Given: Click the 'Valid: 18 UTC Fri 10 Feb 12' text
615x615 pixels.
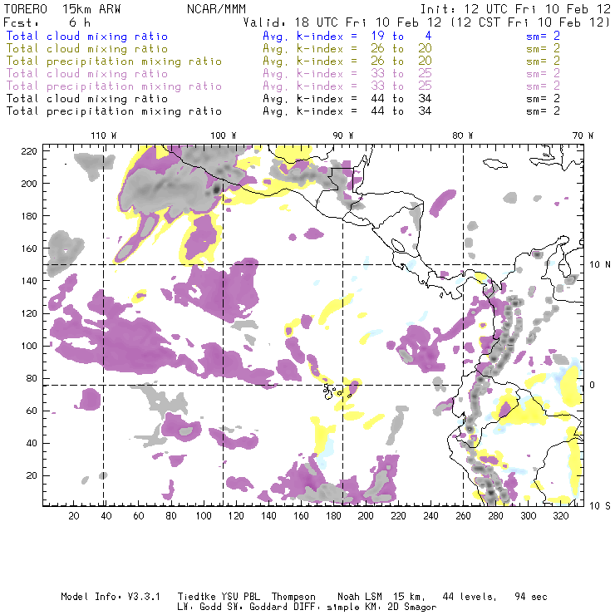Looking at the screenshot, I should click(342, 22).
